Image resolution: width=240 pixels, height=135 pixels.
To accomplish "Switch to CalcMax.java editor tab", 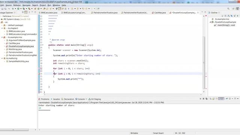I will pos(159,13).
